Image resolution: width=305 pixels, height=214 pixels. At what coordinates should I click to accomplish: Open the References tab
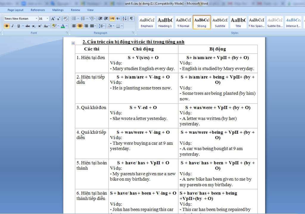(x=38, y=10)
